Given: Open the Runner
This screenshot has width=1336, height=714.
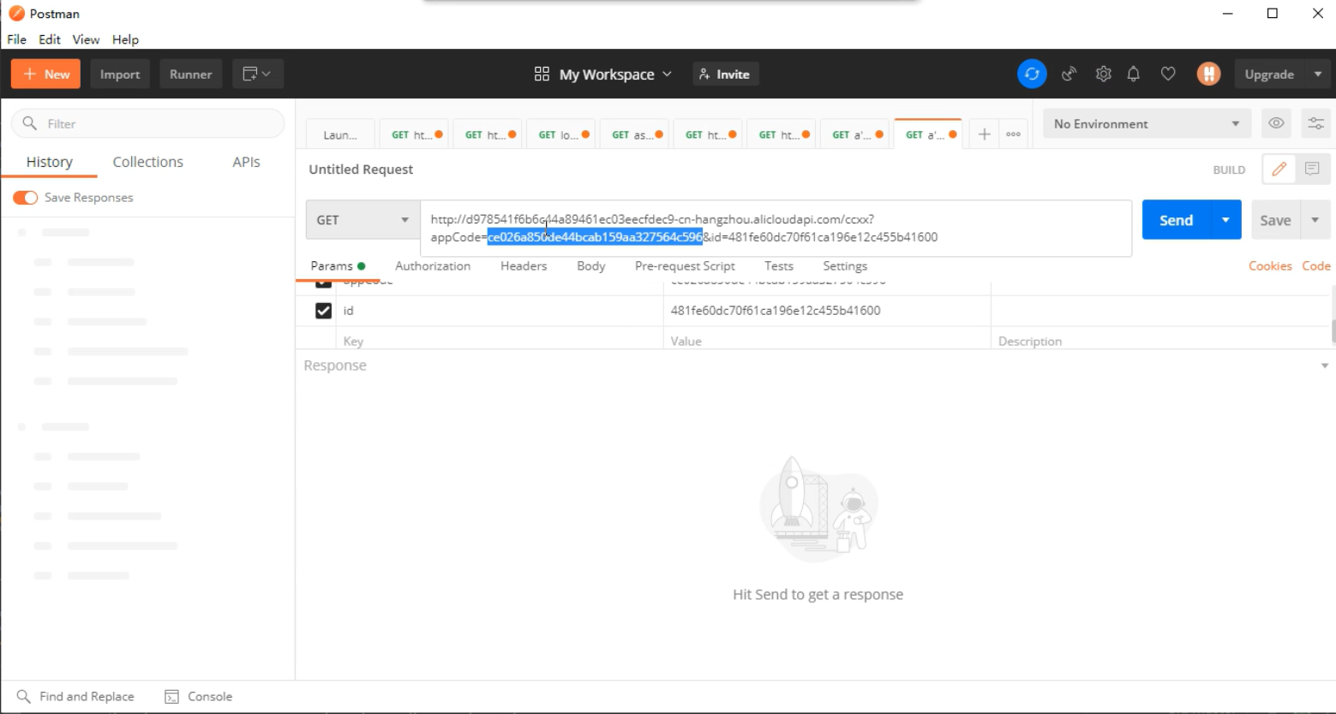Looking at the screenshot, I should [190, 74].
